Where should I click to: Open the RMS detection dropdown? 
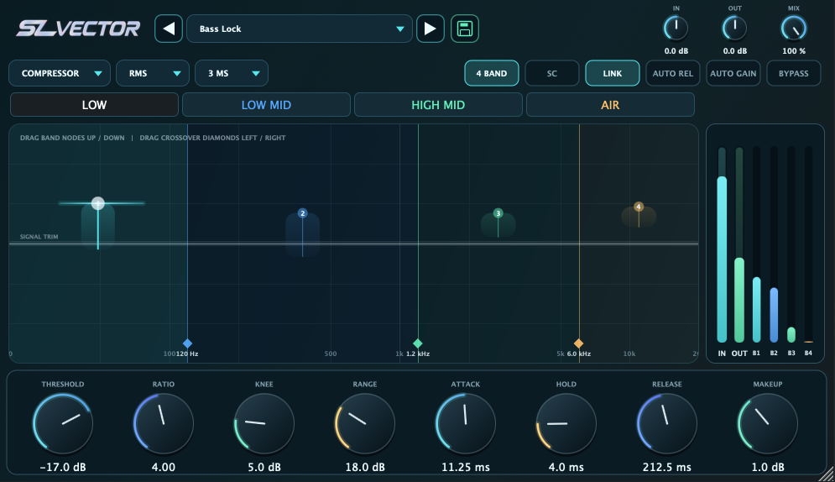pos(153,74)
